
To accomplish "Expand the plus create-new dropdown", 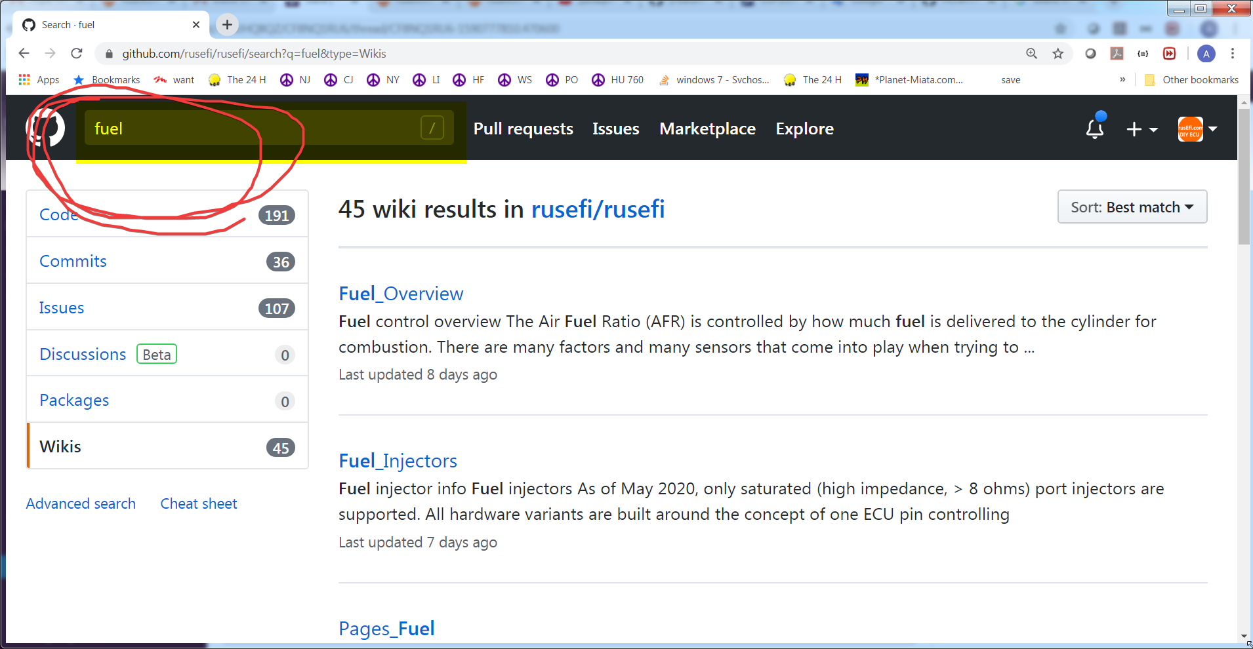I will pyautogui.click(x=1141, y=129).
